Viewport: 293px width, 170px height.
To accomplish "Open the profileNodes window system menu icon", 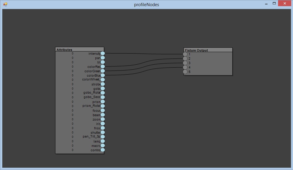I will pyautogui.click(x=5, y=4).
